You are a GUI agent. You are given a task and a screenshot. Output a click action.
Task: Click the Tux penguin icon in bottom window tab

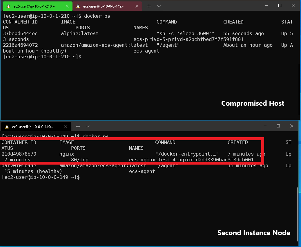pyautogui.click(x=7, y=127)
